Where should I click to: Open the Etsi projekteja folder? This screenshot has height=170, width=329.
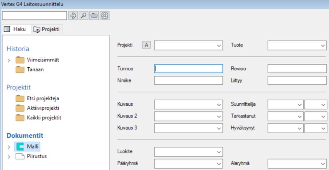(20, 99)
